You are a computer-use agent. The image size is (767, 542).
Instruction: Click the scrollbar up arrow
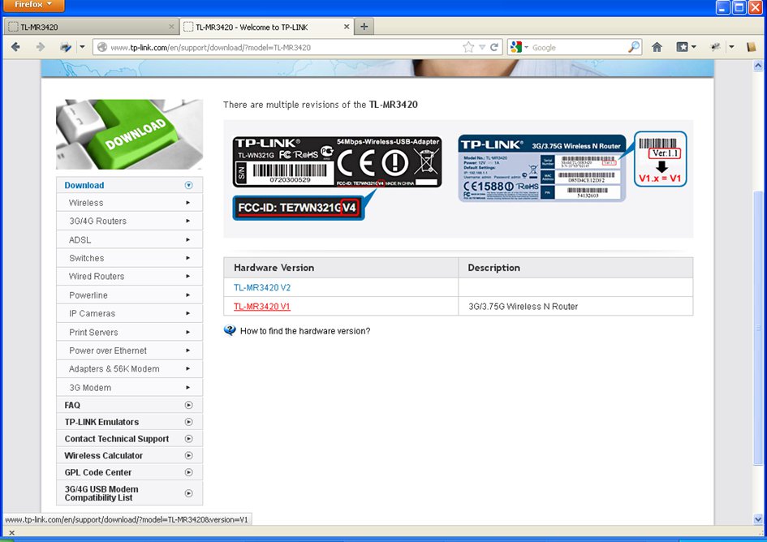(x=758, y=66)
